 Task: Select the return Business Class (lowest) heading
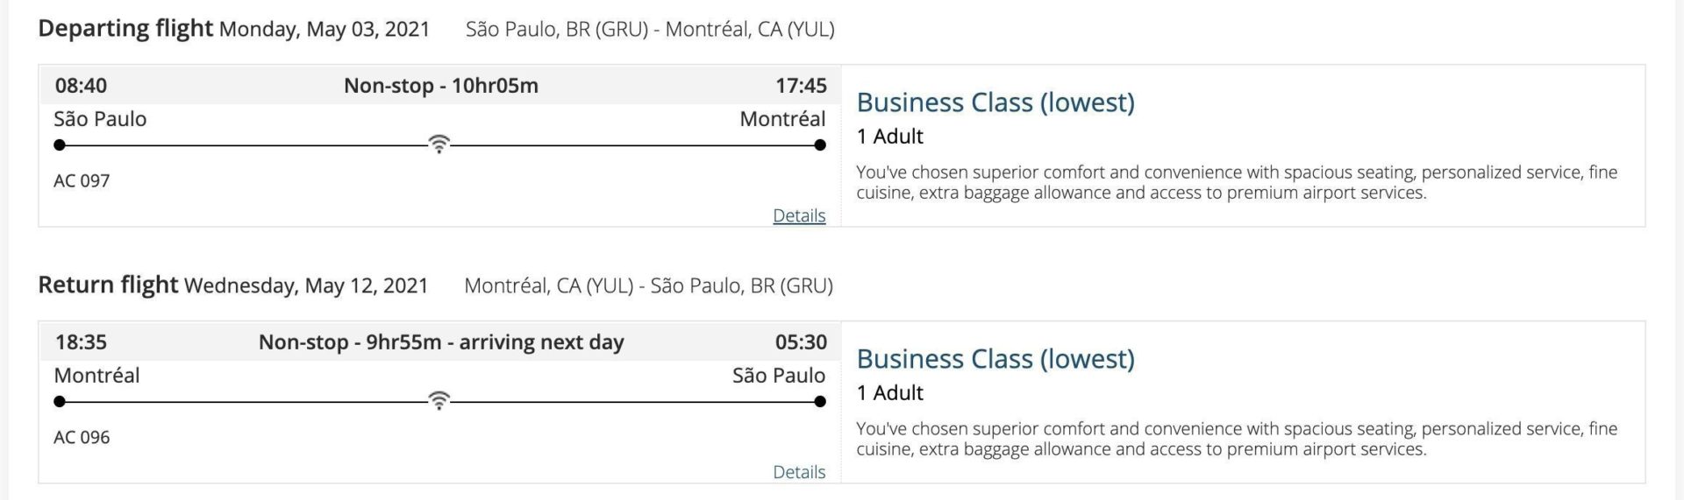[995, 359]
